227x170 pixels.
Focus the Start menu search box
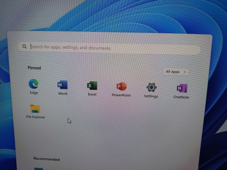click(x=109, y=48)
